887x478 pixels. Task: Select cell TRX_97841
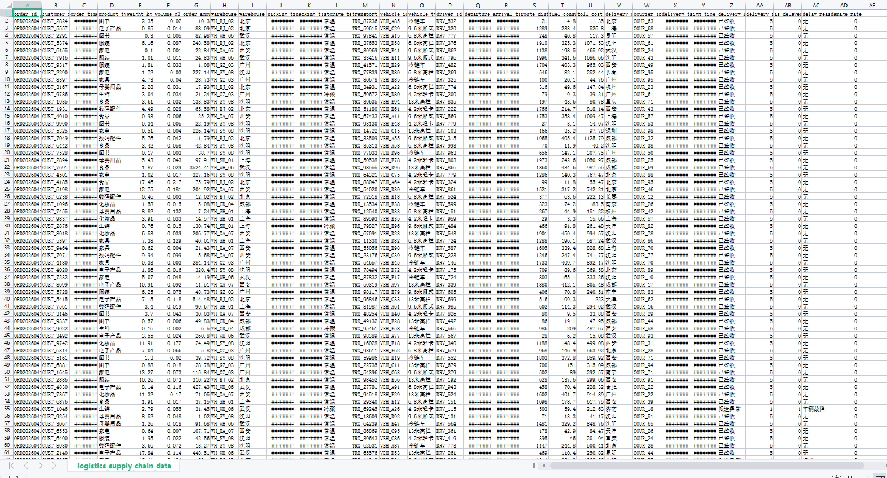365,35
